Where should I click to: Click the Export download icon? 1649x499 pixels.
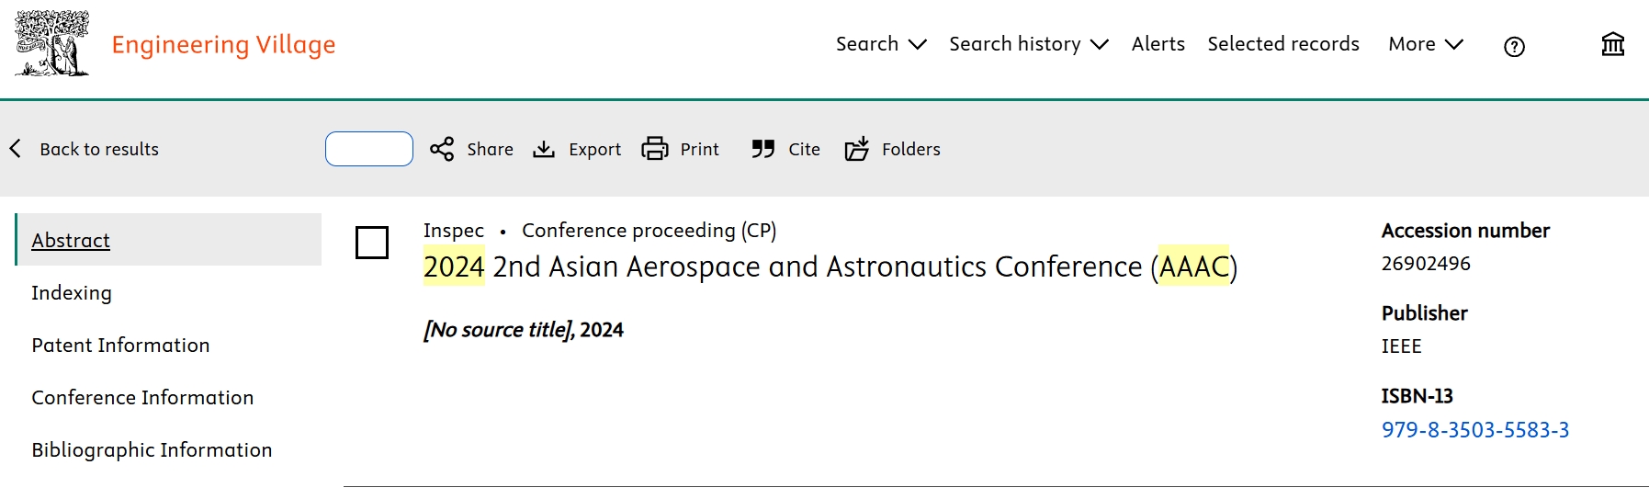[x=544, y=149]
